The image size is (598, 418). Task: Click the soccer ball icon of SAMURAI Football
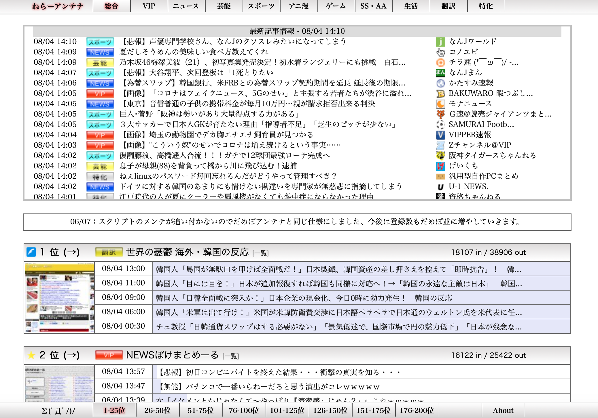(441, 125)
